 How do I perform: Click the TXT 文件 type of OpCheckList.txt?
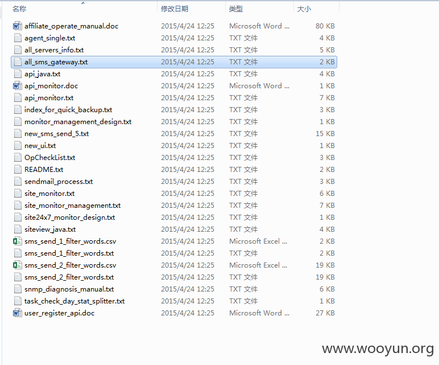243,158
